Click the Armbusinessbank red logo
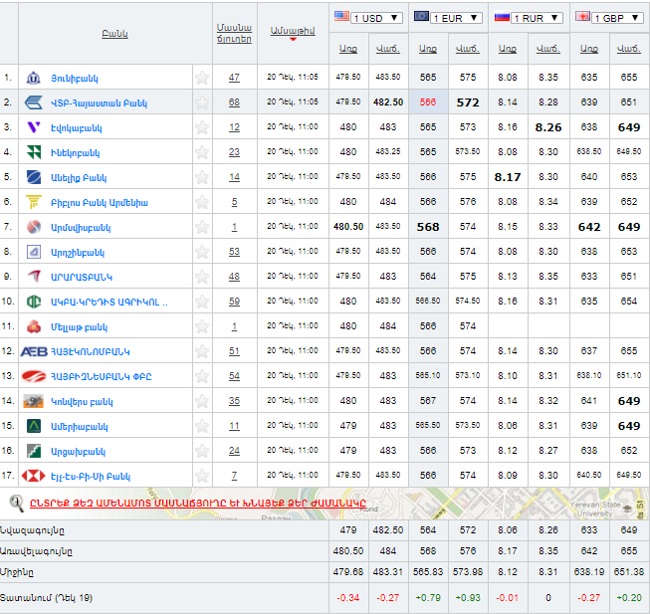 coord(34,376)
